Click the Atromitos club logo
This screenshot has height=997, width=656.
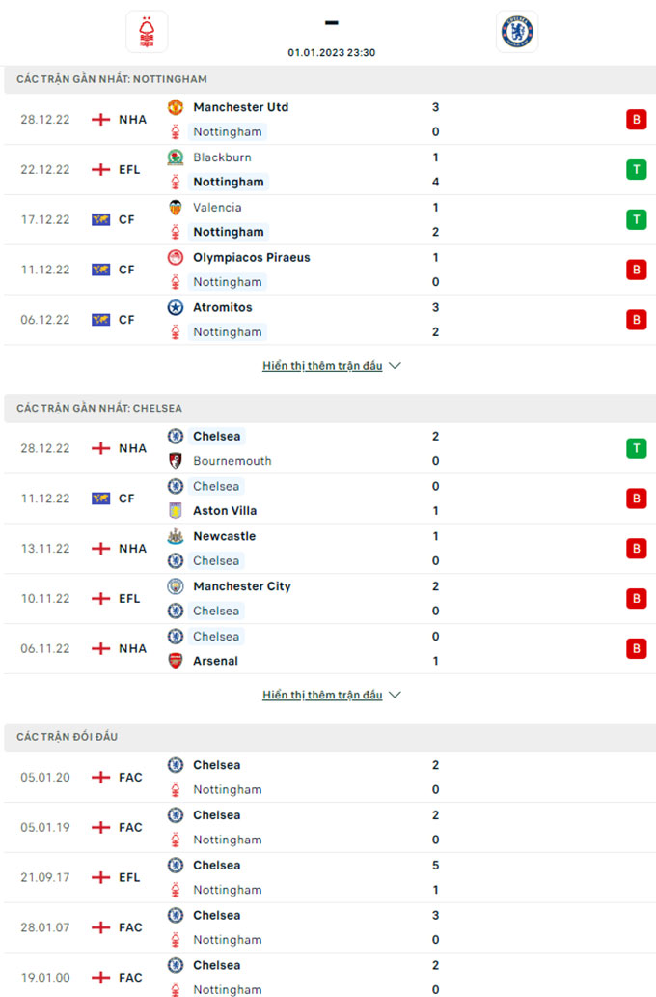[176, 308]
